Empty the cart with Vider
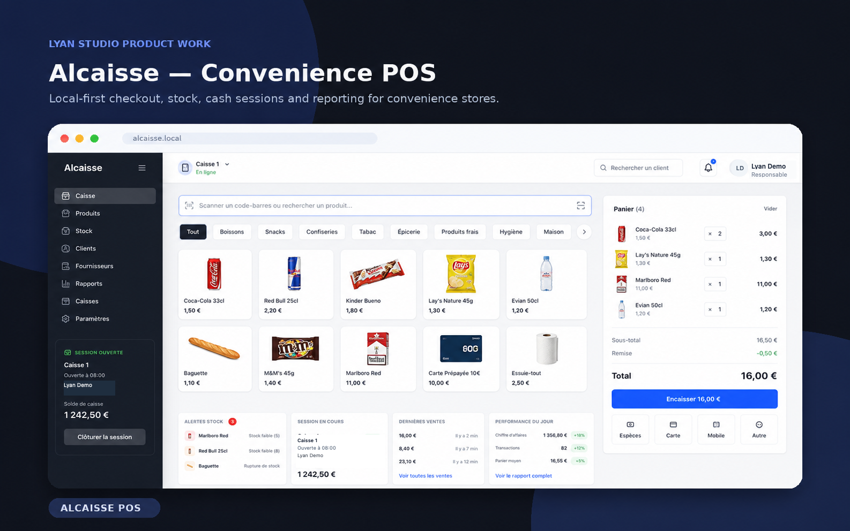 pos(770,209)
